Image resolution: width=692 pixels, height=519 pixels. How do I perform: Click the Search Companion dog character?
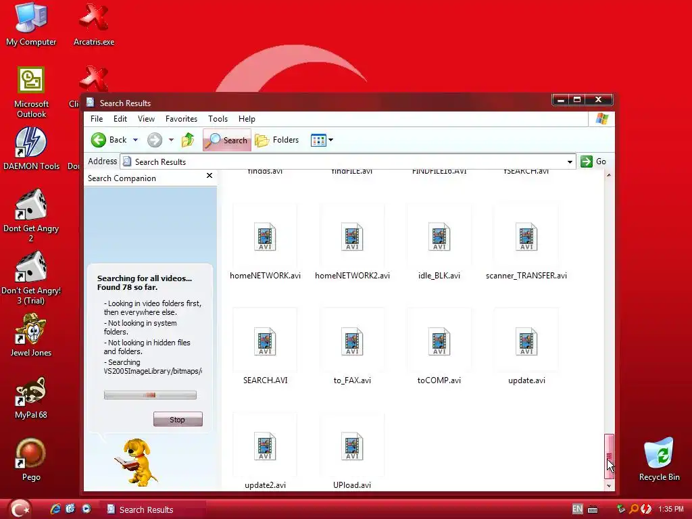tap(136, 462)
